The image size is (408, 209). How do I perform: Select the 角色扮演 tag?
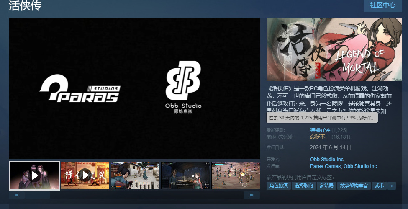[x=279, y=186]
